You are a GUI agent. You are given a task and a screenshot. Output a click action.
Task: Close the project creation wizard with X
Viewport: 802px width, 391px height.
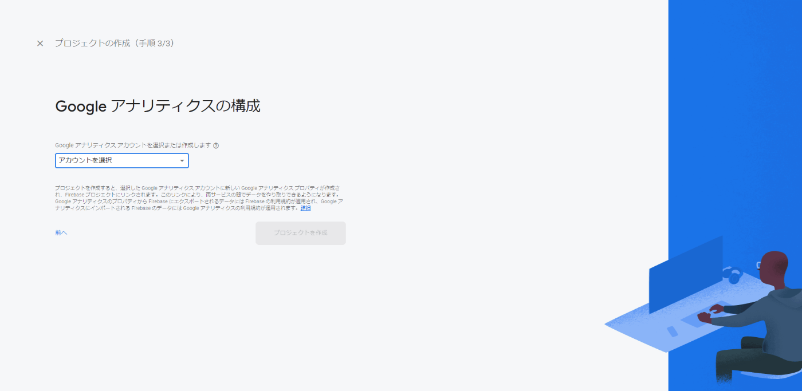click(40, 44)
